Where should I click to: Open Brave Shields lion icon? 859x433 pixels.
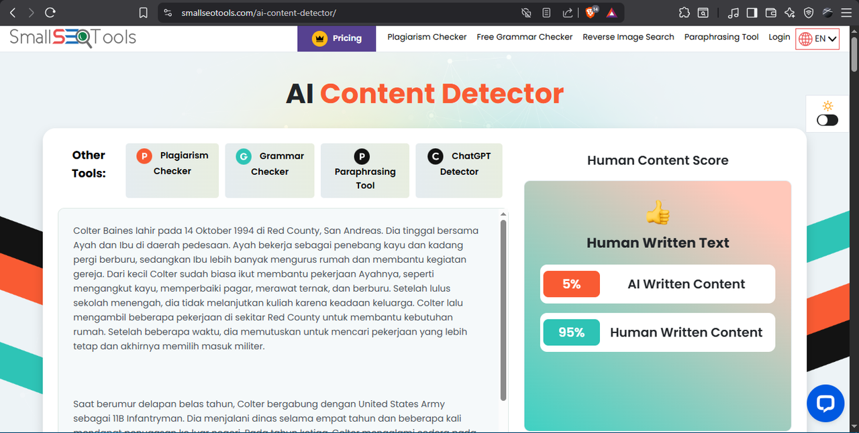click(591, 13)
